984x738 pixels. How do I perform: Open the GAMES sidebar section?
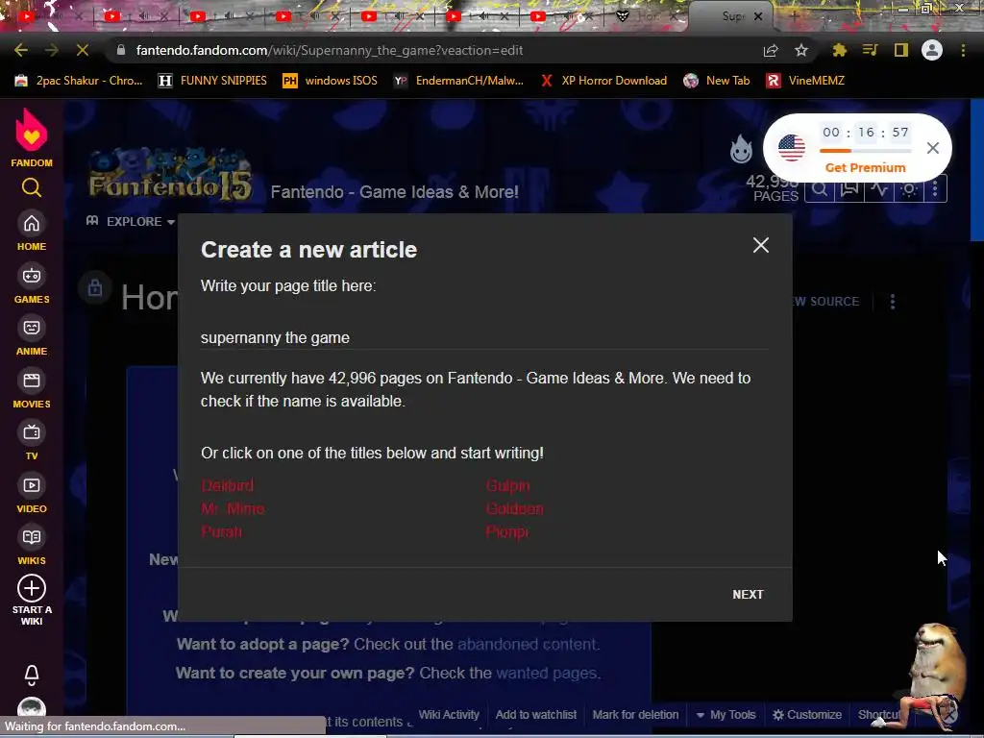pyautogui.click(x=32, y=284)
